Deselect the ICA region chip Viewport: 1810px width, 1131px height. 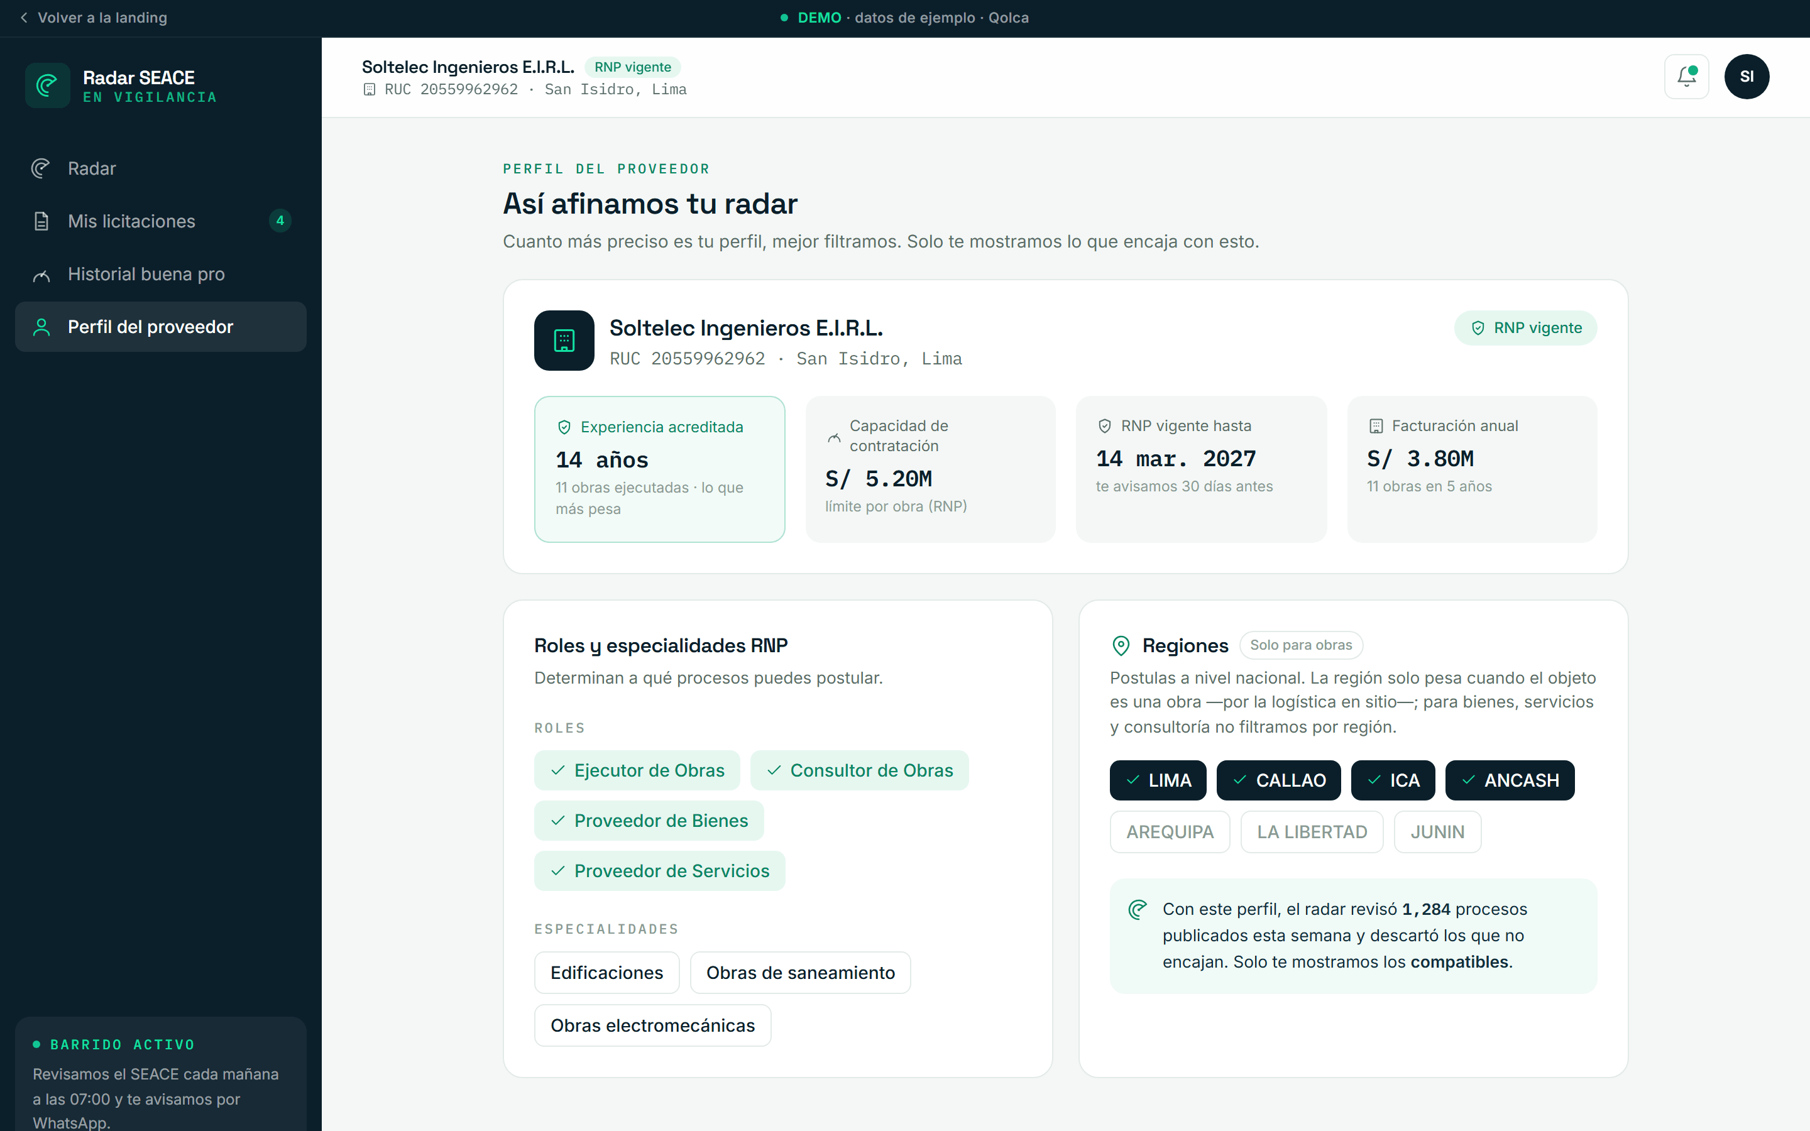pyautogui.click(x=1393, y=780)
